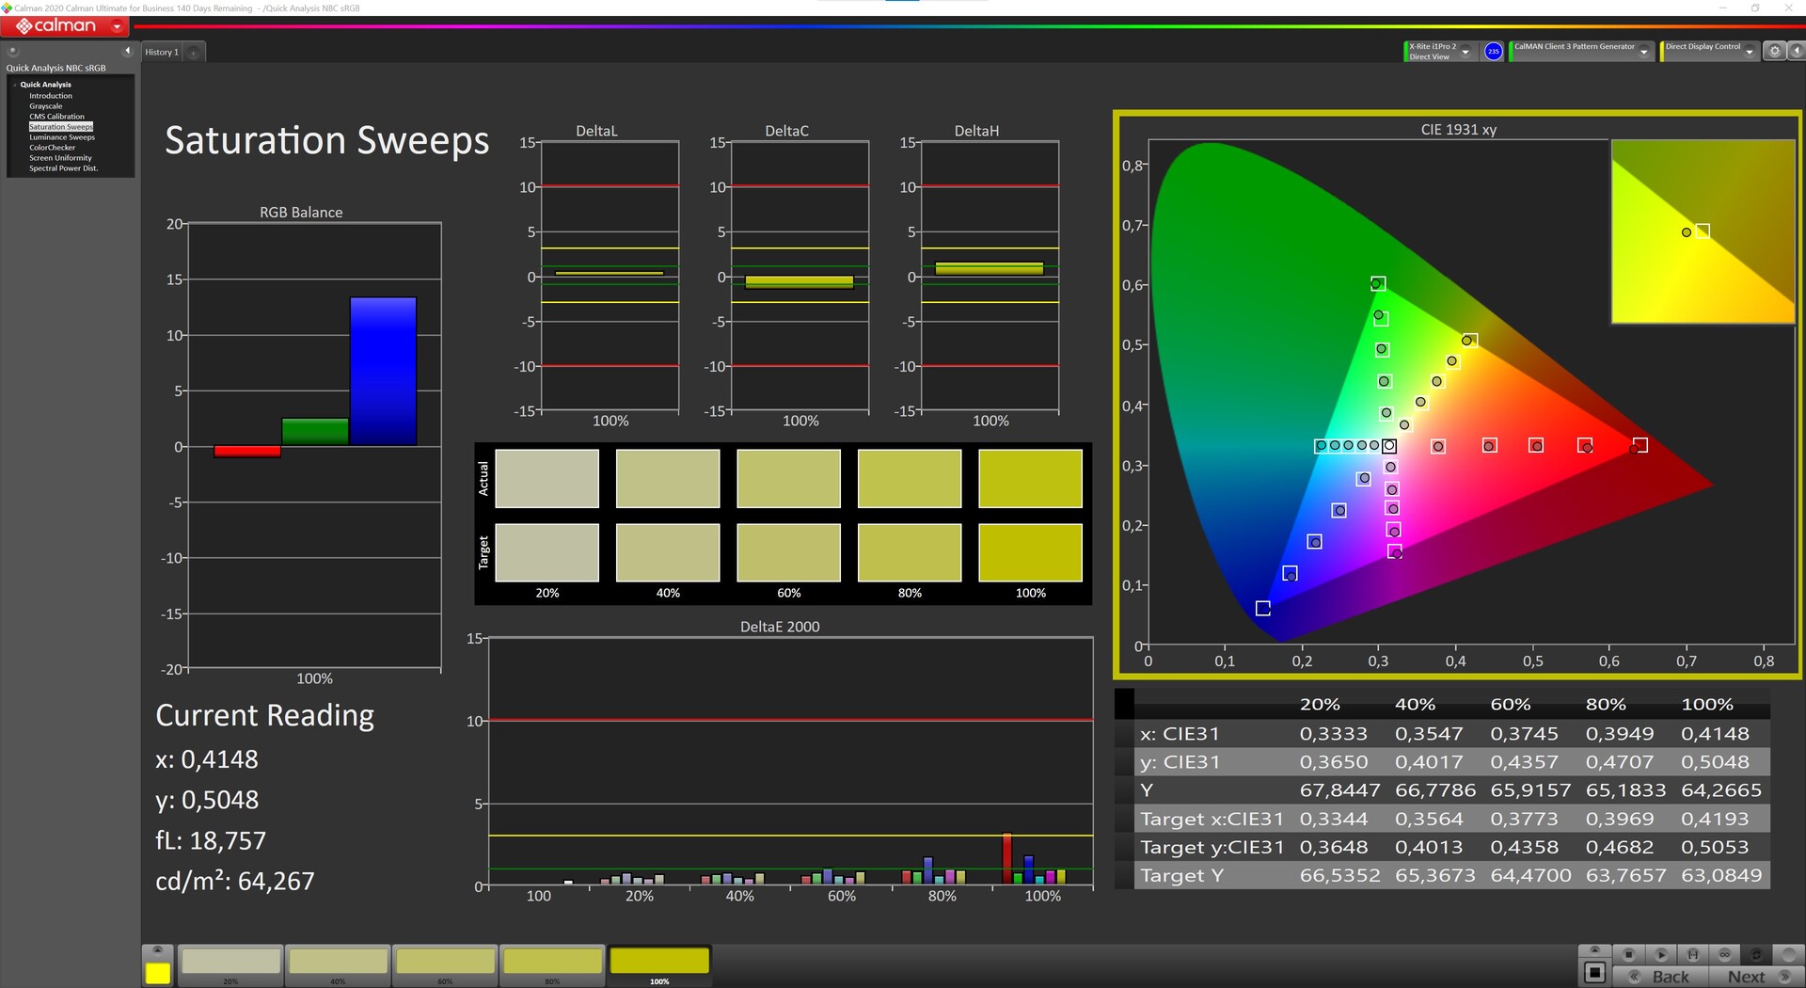
Task: Click the blue 235 meter indicator
Action: pyautogui.click(x=1493, y=52)
